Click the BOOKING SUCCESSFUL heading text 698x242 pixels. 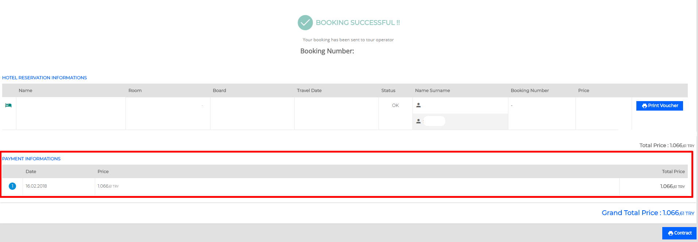pyautogui.click(x=358, y=23)
